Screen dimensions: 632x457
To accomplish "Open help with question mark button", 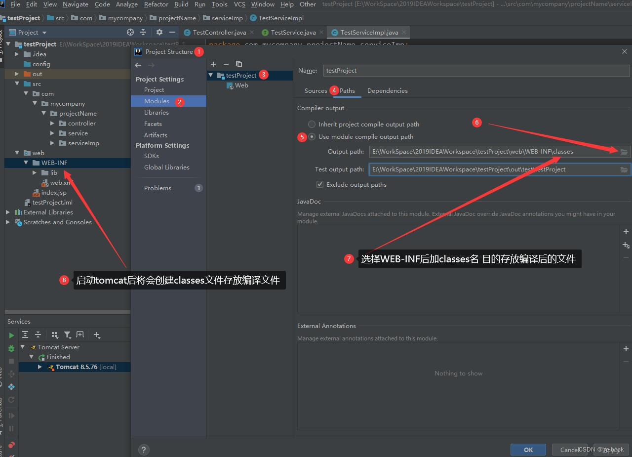I will [x=144, y=450].
